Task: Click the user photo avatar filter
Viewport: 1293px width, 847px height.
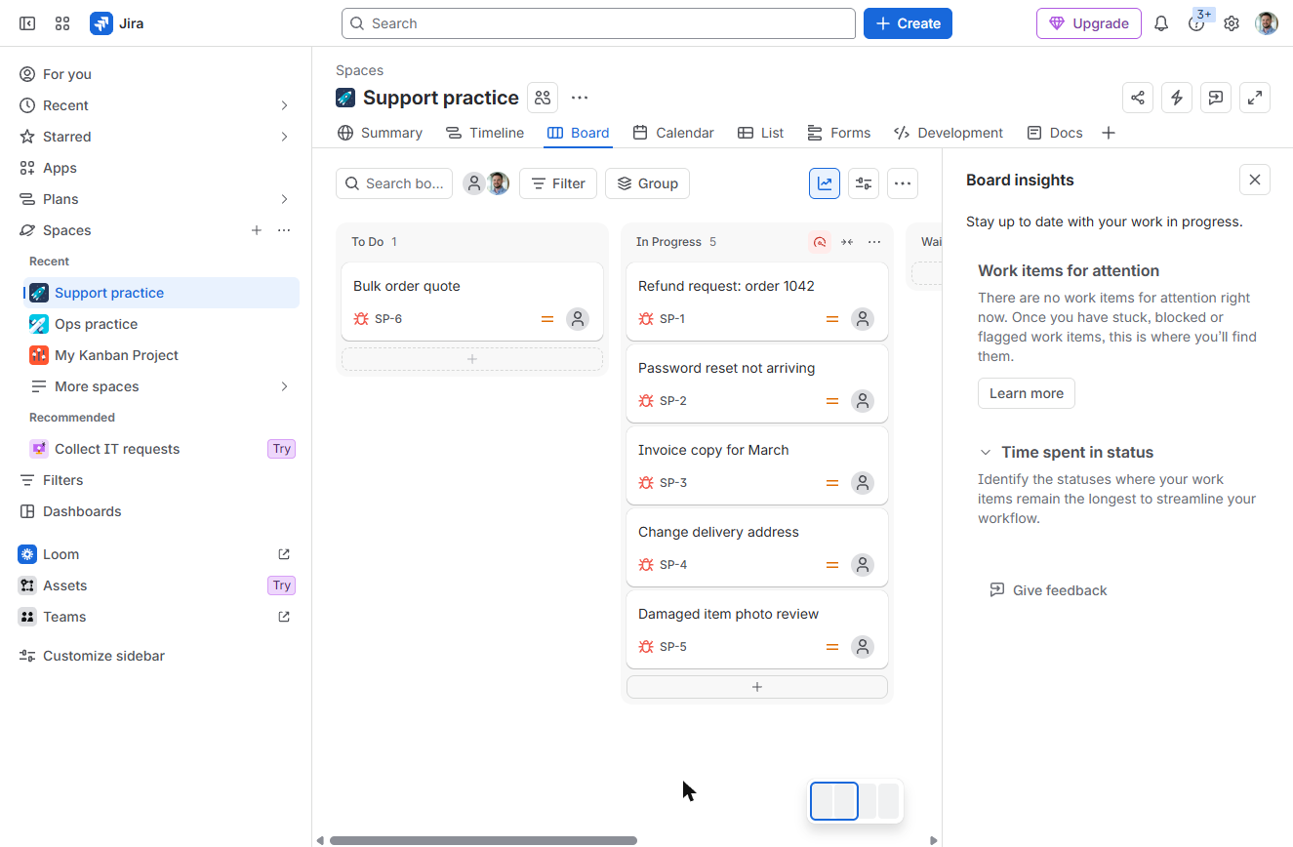Action: (498, 183)
